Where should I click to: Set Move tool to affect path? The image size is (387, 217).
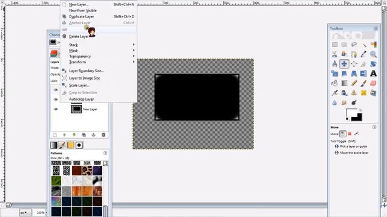point(357,134)
